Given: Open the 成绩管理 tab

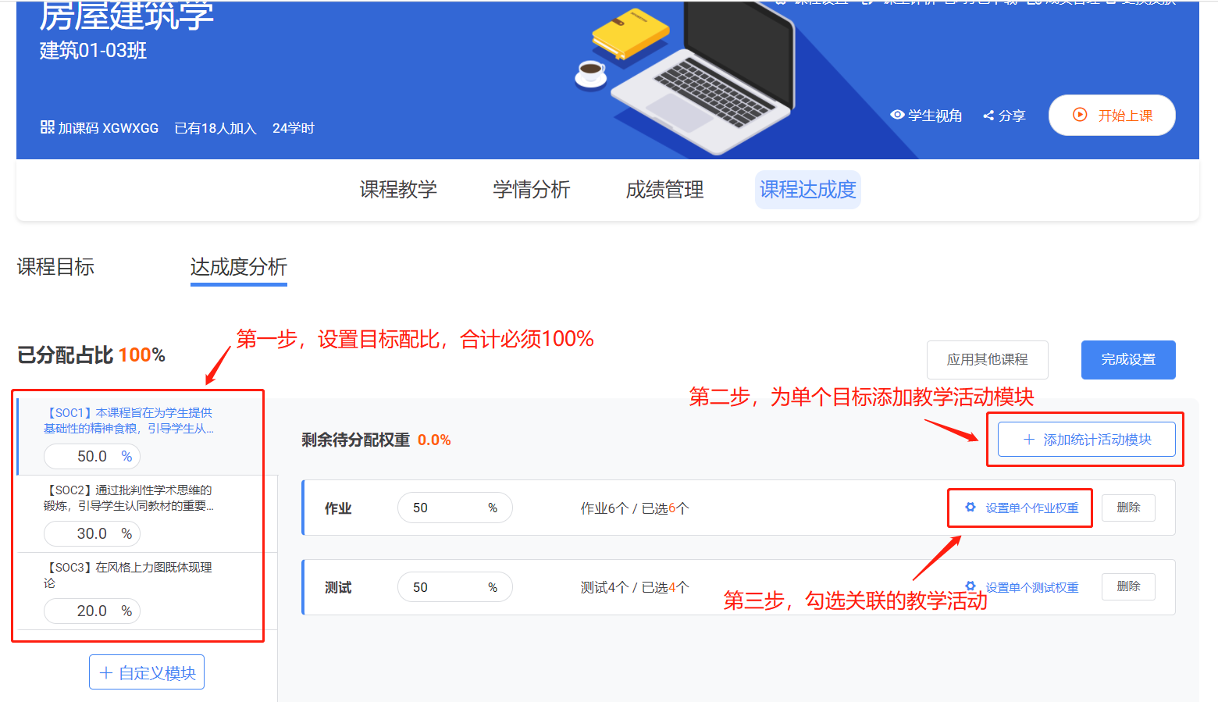Looking at the screenshot, I should (664, 190).
